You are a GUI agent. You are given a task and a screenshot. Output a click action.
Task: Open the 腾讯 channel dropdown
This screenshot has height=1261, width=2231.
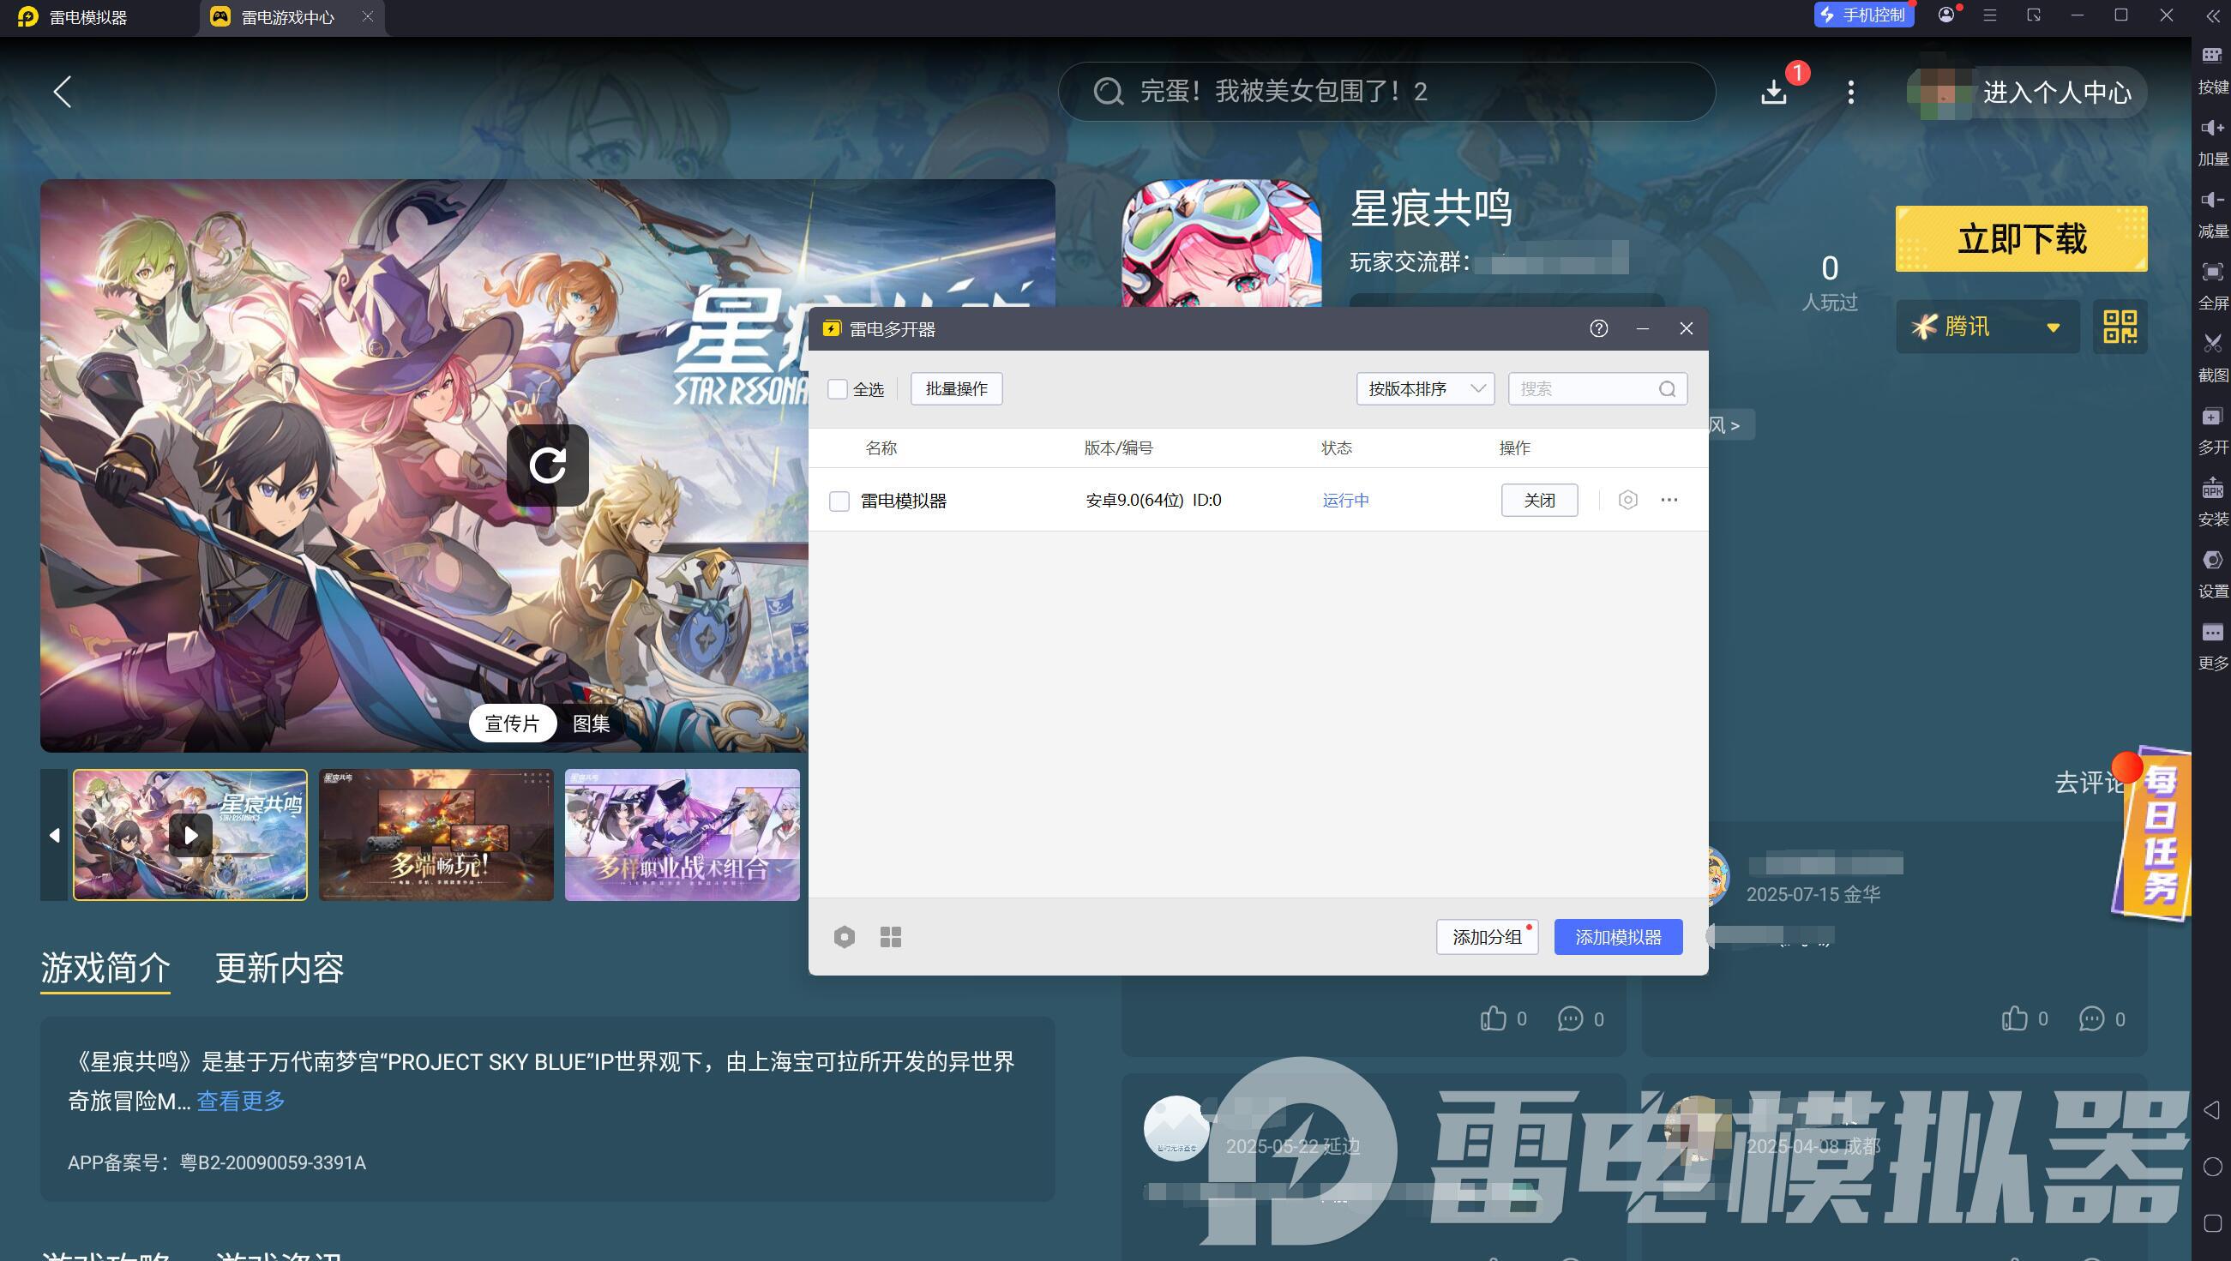pyautogui.click(x=1987, y=327)
